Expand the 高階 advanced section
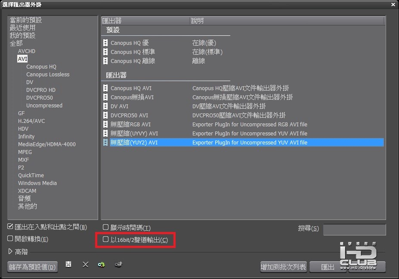This screenshot has width=399, height=279. coord(10,251)
